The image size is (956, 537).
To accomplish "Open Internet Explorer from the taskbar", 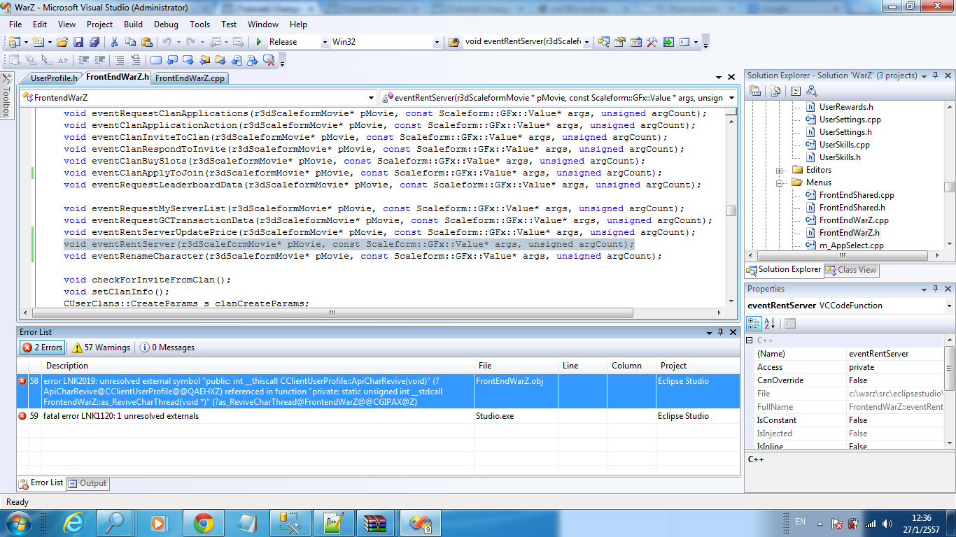I will click(x=73, y=522).
